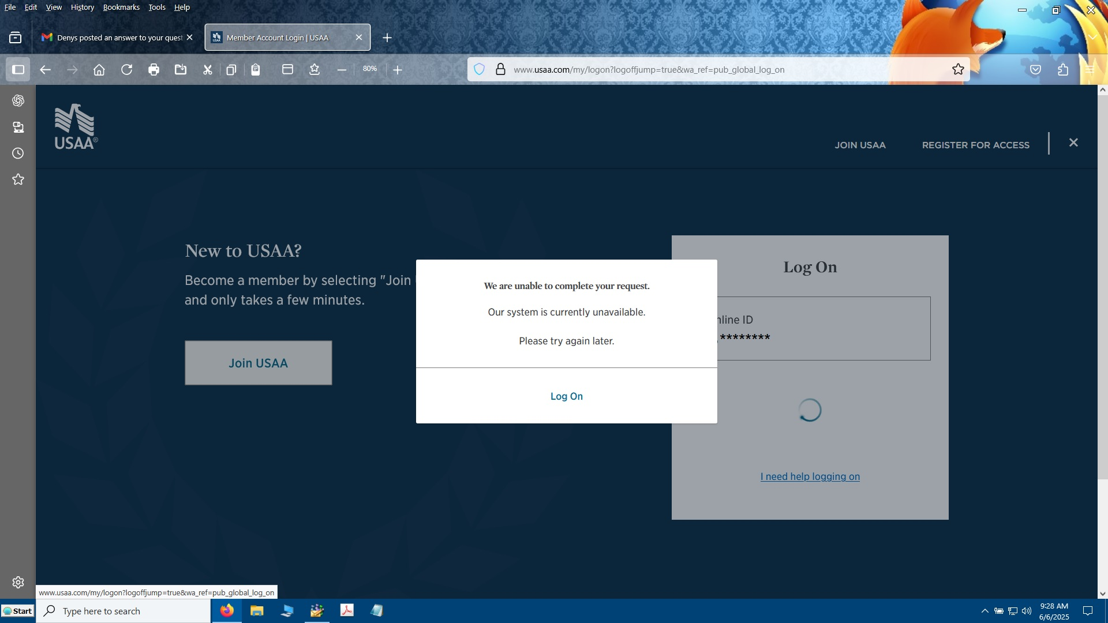Click the scrollbar down arrow
Viewport: 1108px width, 623px height.
[1102, 594]
